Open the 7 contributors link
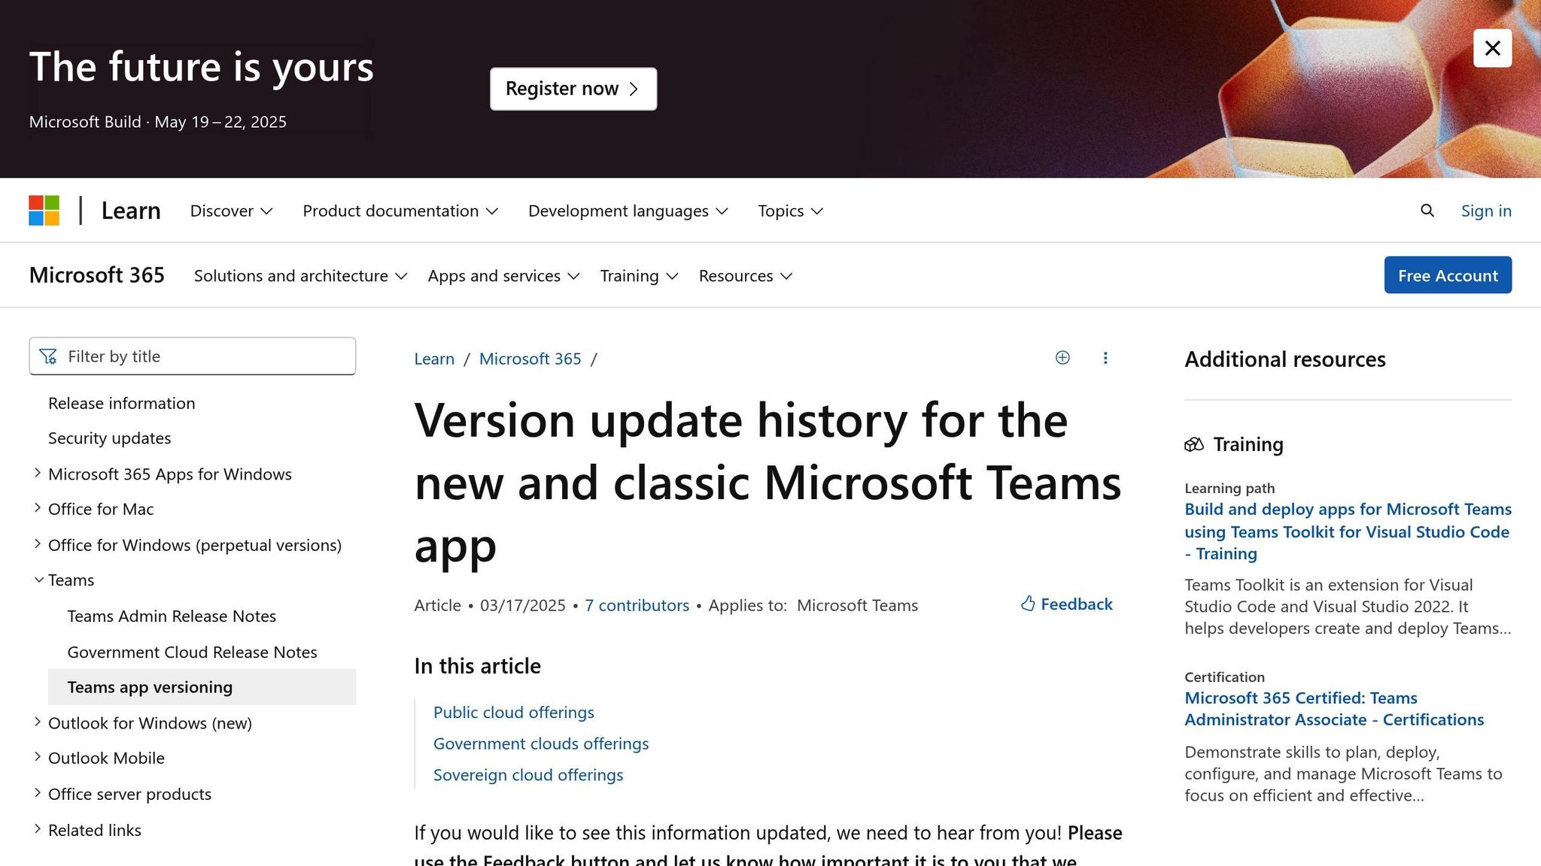The width and height of the screenshot is (1541, 866). pyautogui.click(x=637, y=605)
